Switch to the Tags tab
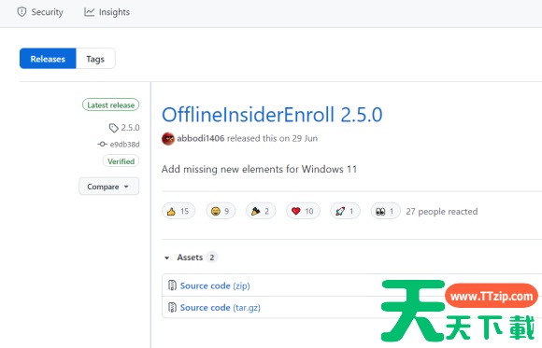The height and width of the screenshot is (348, 542). [x=95, y=59]
